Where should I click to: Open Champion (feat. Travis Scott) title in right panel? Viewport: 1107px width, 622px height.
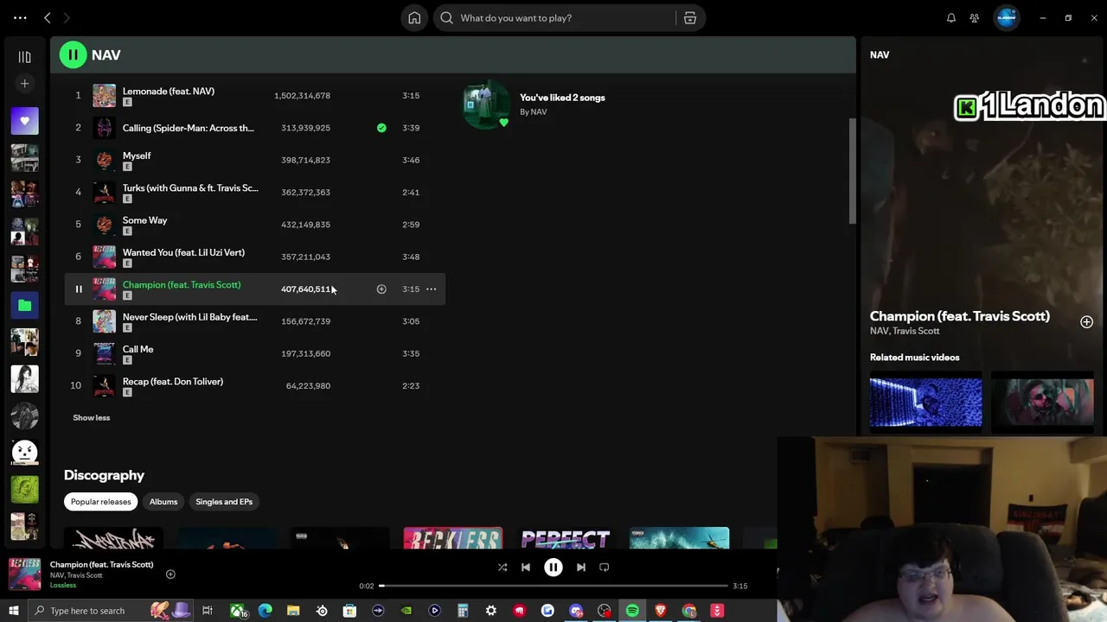click(960, 316)
